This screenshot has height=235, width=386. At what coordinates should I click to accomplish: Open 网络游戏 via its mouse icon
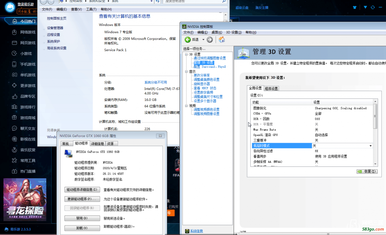[14, 32]
